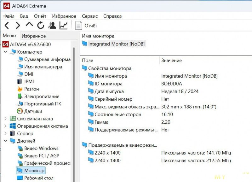Viewport: 252px width, 182px height.
Task: Click the 16:10 value
Action: (167, 114)
